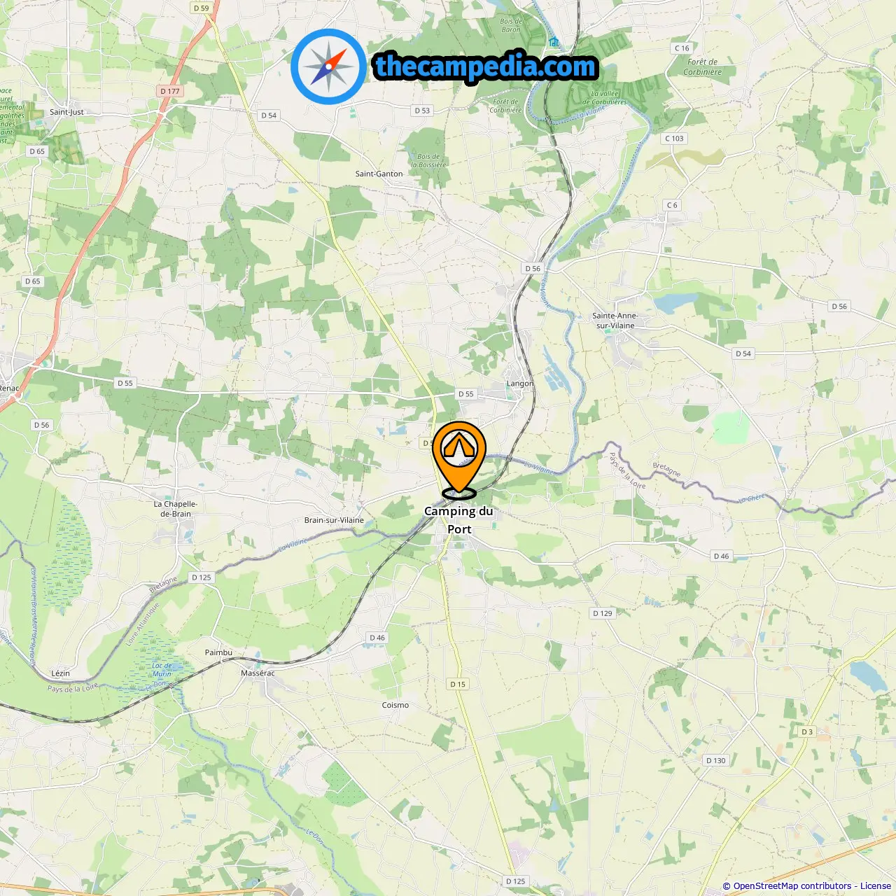Viewport: 896px width, 896px height.
Task: Click the OpenStreetMap contributors link
Action: pos(793,885)
